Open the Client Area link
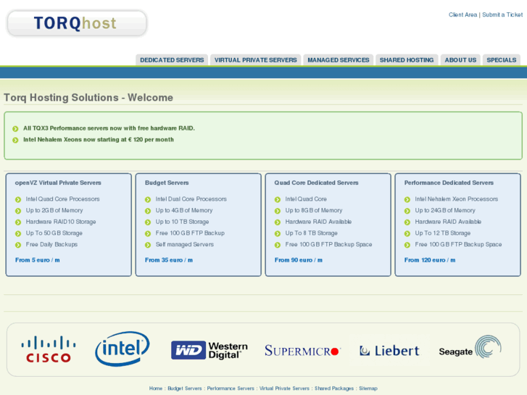527x395 pixels. pos(462,14)
